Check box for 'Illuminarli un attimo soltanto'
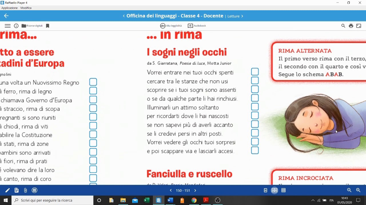The width and height of the screenshot is (366, 205). pyautogui.click(x=255, y=107)
